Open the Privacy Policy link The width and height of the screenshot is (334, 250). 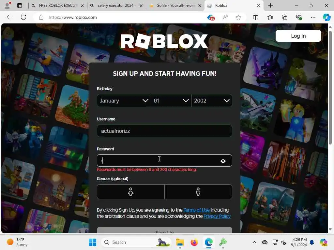click(217, 216)
